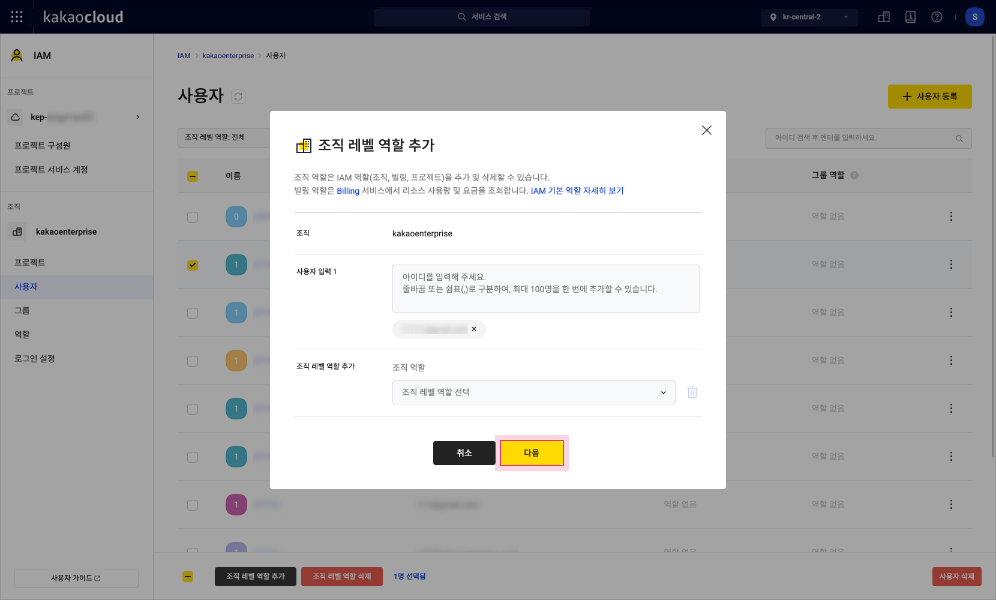
Task: Click the magenta user avatar
Action: [236, 505]
